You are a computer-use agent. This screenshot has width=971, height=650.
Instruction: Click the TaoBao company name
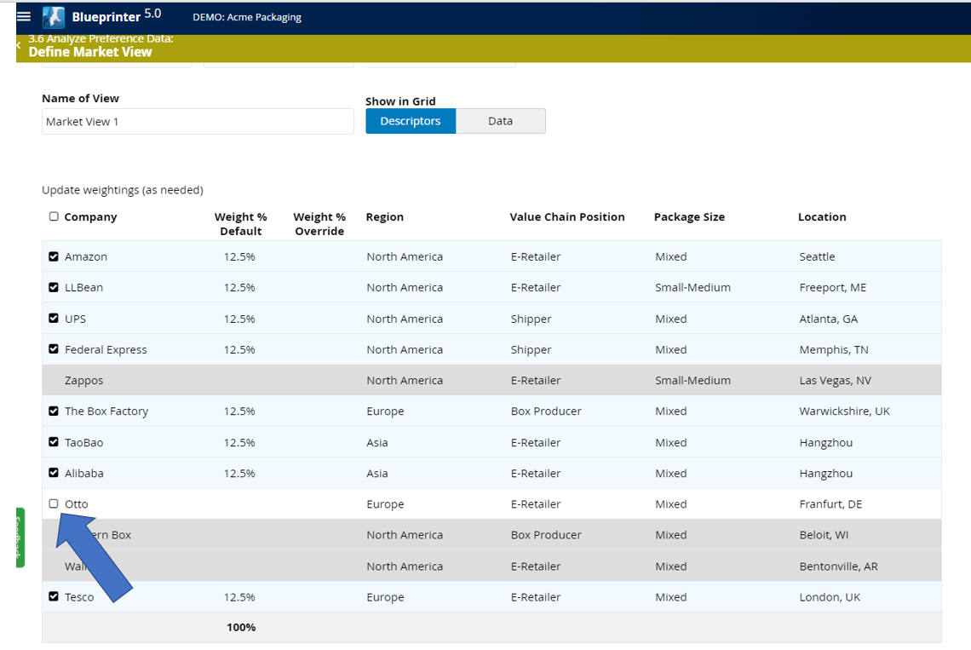click(83, 442)
